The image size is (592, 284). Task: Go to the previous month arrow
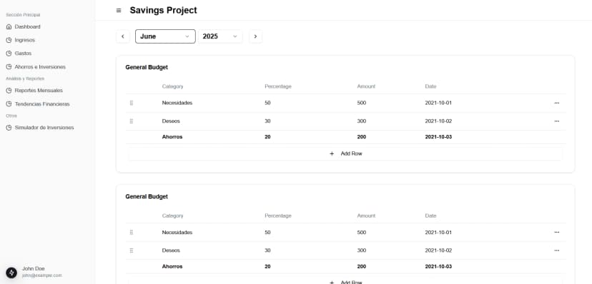click(123, 36)
